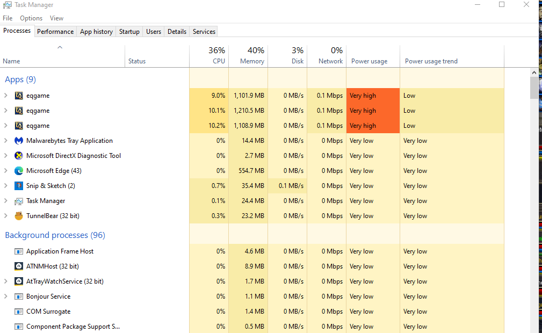This screenshot has height=333, width=542.
Task: Sort by the CPU column header
Action: [x=209, y=56]
